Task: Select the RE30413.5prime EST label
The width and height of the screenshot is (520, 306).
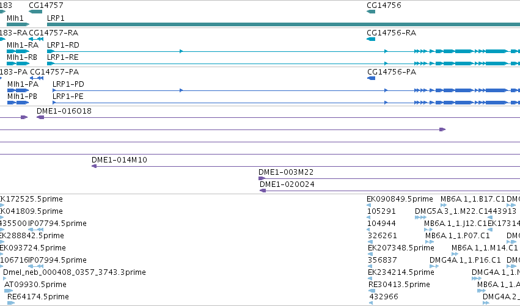Action: [399, 285]
